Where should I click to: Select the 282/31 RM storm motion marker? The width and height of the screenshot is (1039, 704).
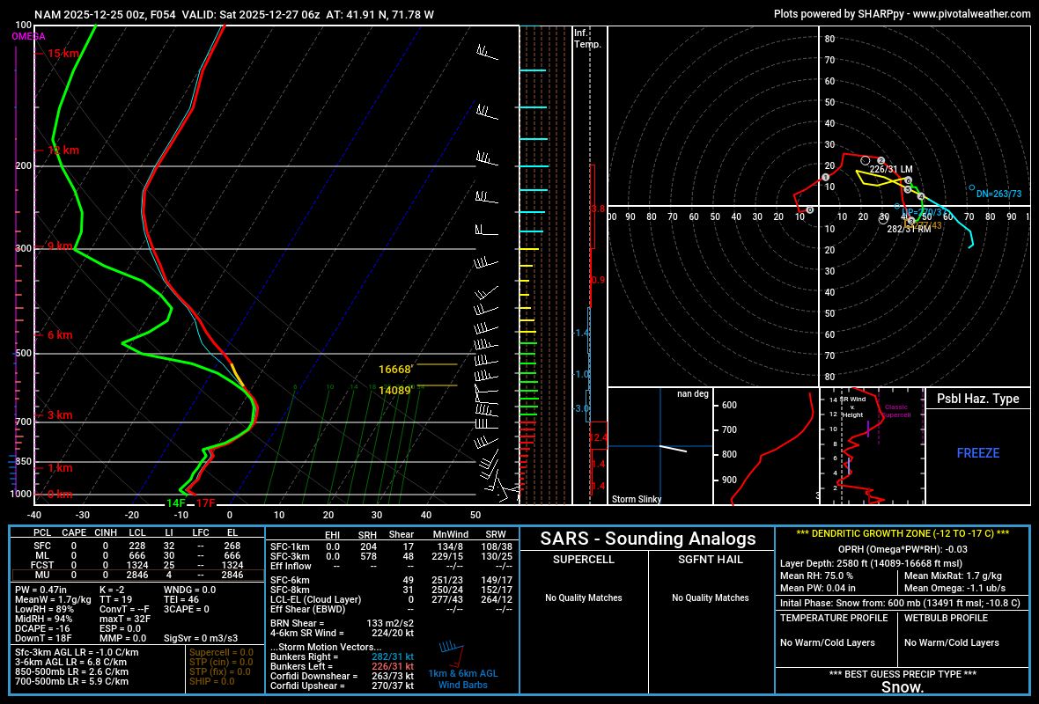click(x=884, y=219)
